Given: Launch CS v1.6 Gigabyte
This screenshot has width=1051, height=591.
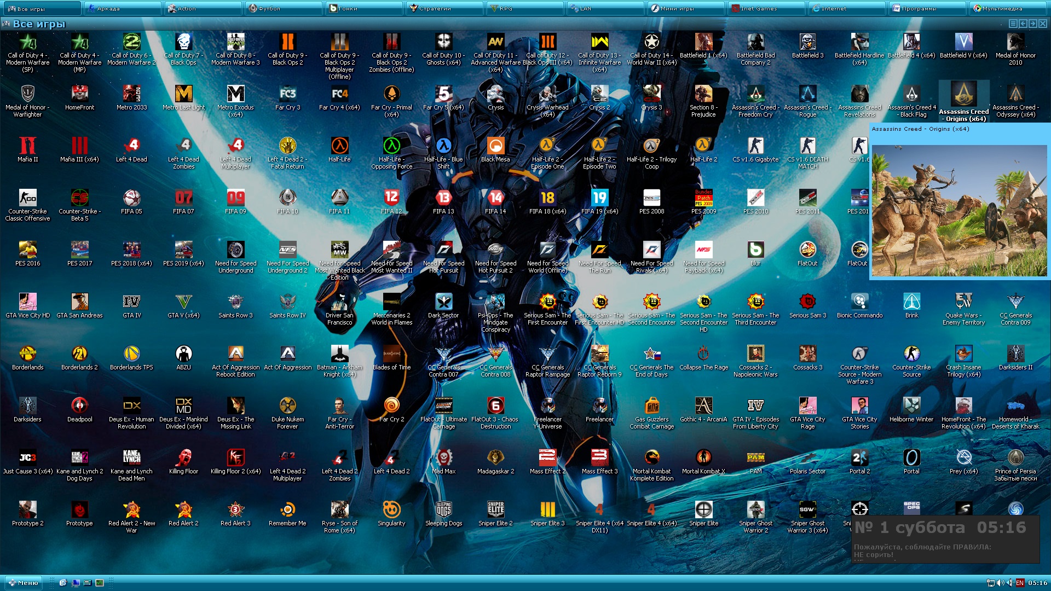Looking at the screenshot, I should tap(755, 150).
